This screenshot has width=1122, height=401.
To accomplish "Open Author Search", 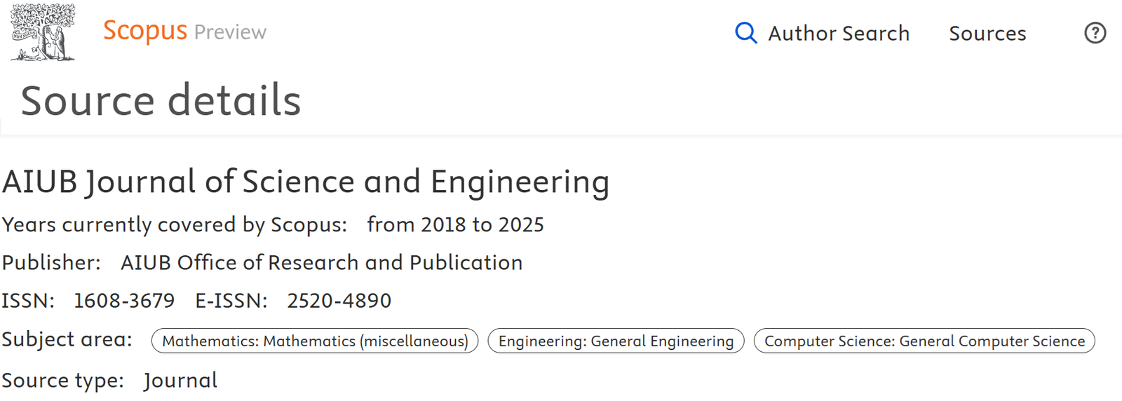I will click(839, 33).
